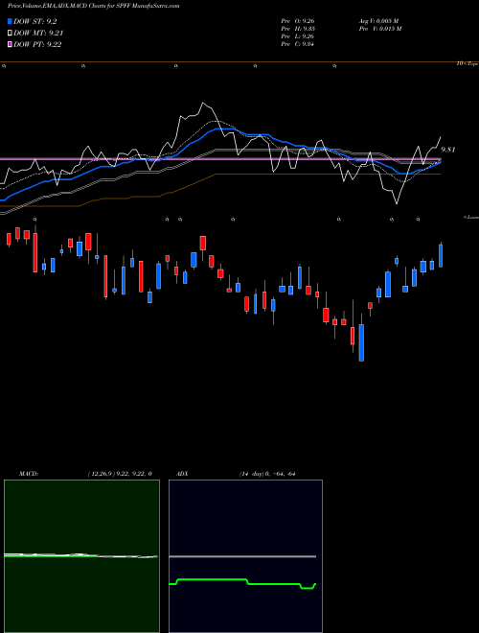Select the 'DOW ST: 9.2' legend label

pos(35,21)
